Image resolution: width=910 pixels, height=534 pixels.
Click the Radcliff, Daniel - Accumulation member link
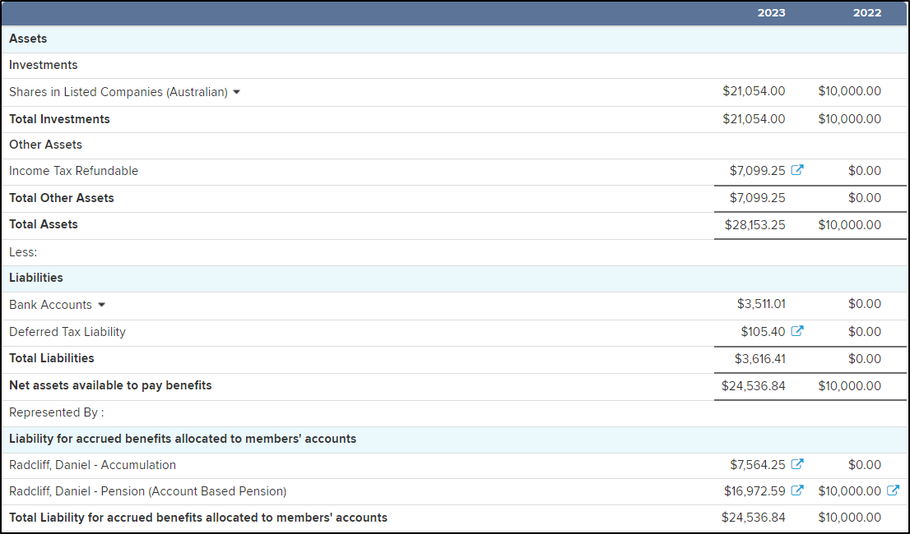pos(93,464)
